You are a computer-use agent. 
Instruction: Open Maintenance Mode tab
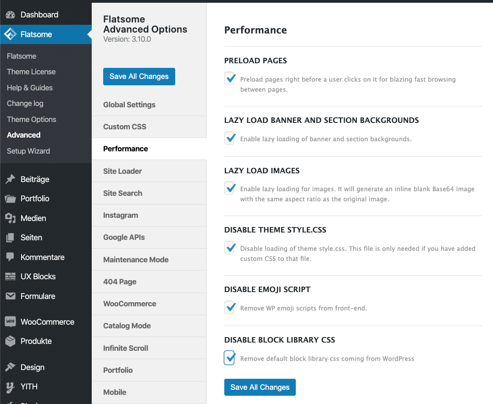pos(149,260)
